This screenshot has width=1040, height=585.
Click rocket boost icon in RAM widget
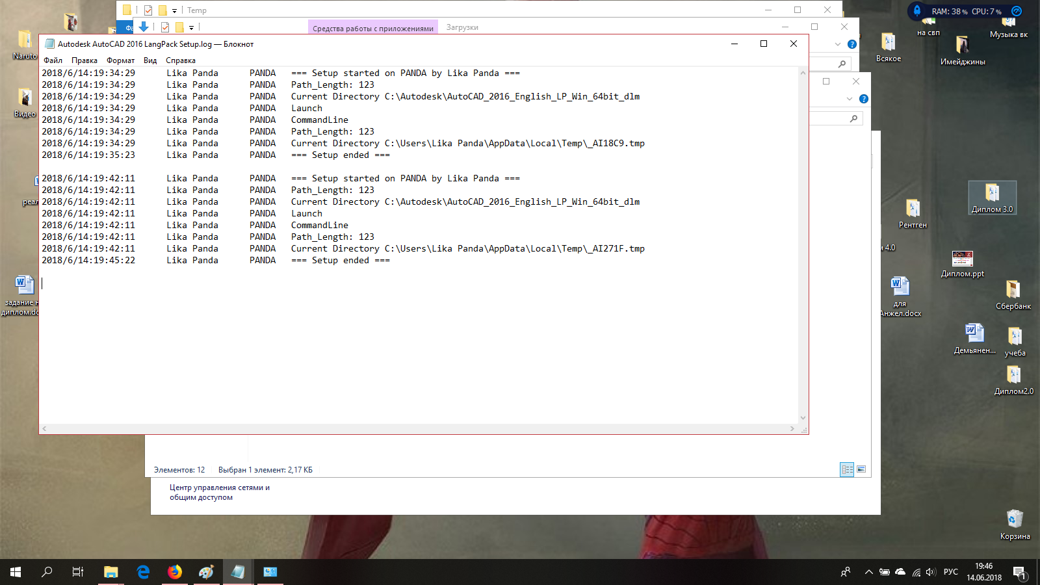pyautogui.click(x=917, y=10)
